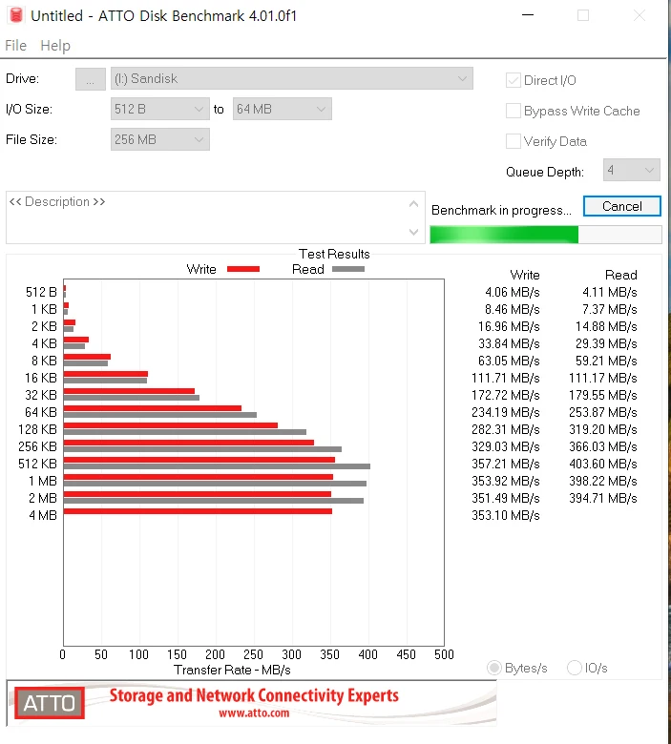Open the 64 MB I/O size dropdown
Image resolution: width=671 pixels, height=744 pixels.
pyautogui.click(x=283, y=109)
